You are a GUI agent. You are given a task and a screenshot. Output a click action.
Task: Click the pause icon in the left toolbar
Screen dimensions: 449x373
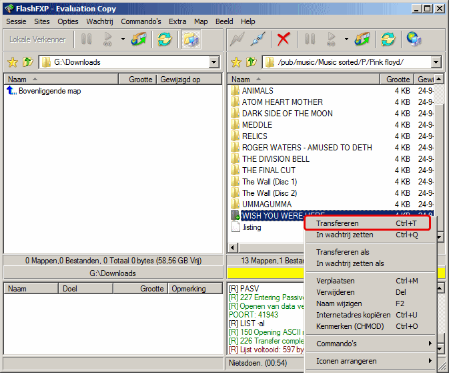coord(86,39)
